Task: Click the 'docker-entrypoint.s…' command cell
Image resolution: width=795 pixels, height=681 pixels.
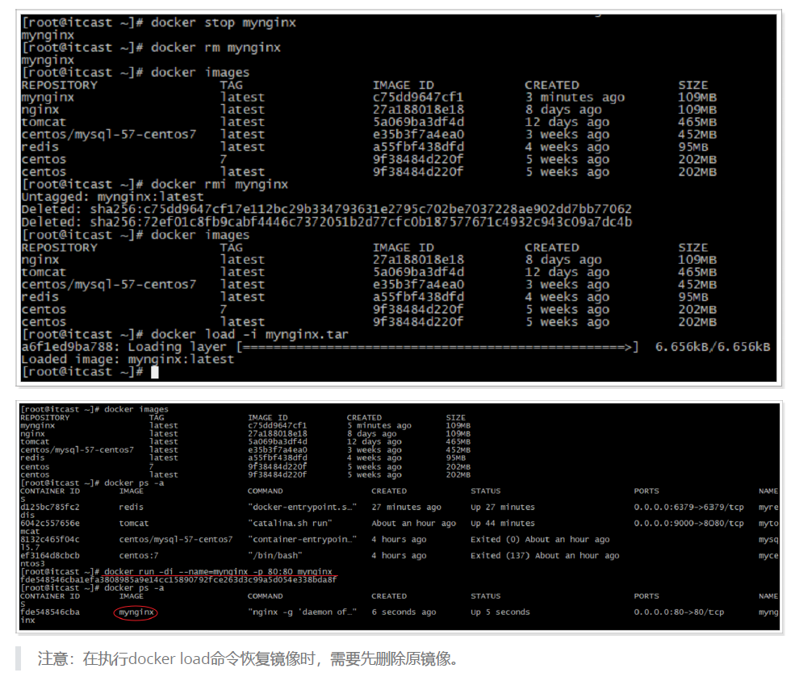Action: [302, 508]
